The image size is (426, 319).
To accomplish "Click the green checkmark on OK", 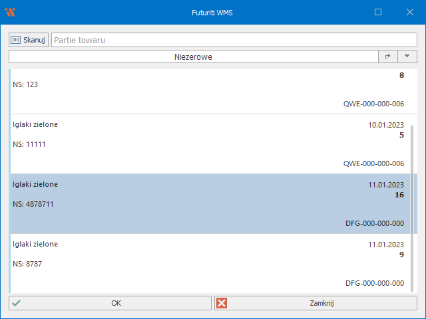I will 17,303.
